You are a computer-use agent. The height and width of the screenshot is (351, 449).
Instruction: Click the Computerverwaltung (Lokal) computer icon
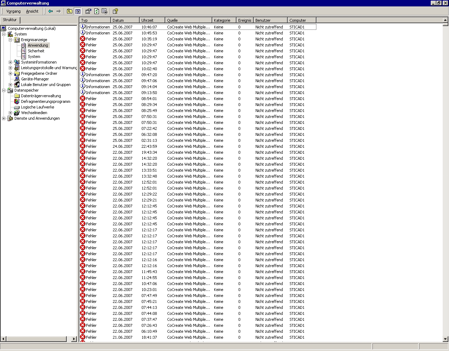click(4, 28)
